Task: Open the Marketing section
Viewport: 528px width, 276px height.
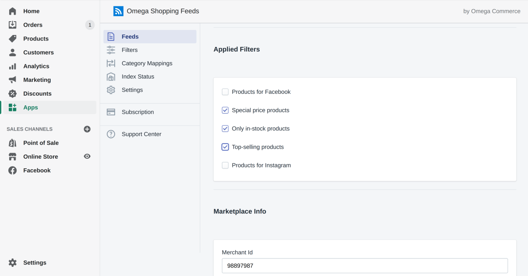Action: (37, 80)
